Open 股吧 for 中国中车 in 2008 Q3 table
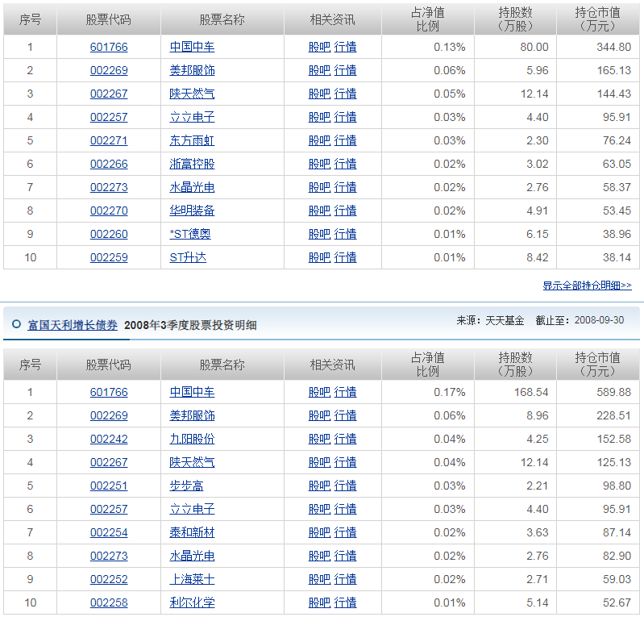This screenshot has height=617, width=644. [x=319, y=392]
